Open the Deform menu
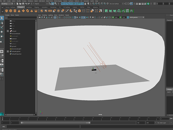Viewport: 173px width, 130px height. 77,1
